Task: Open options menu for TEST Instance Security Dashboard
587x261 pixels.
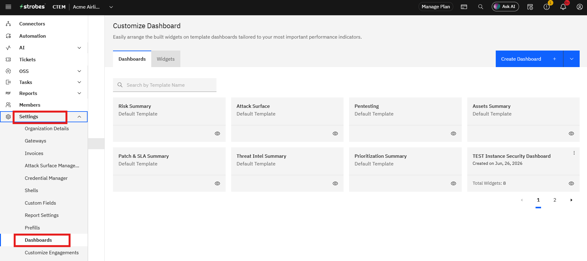Action: pos(574,153)
